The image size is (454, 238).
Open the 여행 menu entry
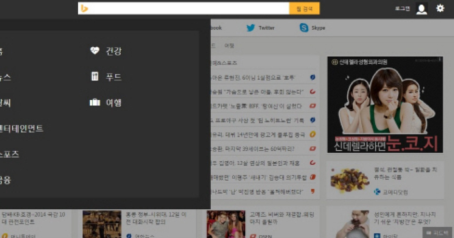[113, 103]
